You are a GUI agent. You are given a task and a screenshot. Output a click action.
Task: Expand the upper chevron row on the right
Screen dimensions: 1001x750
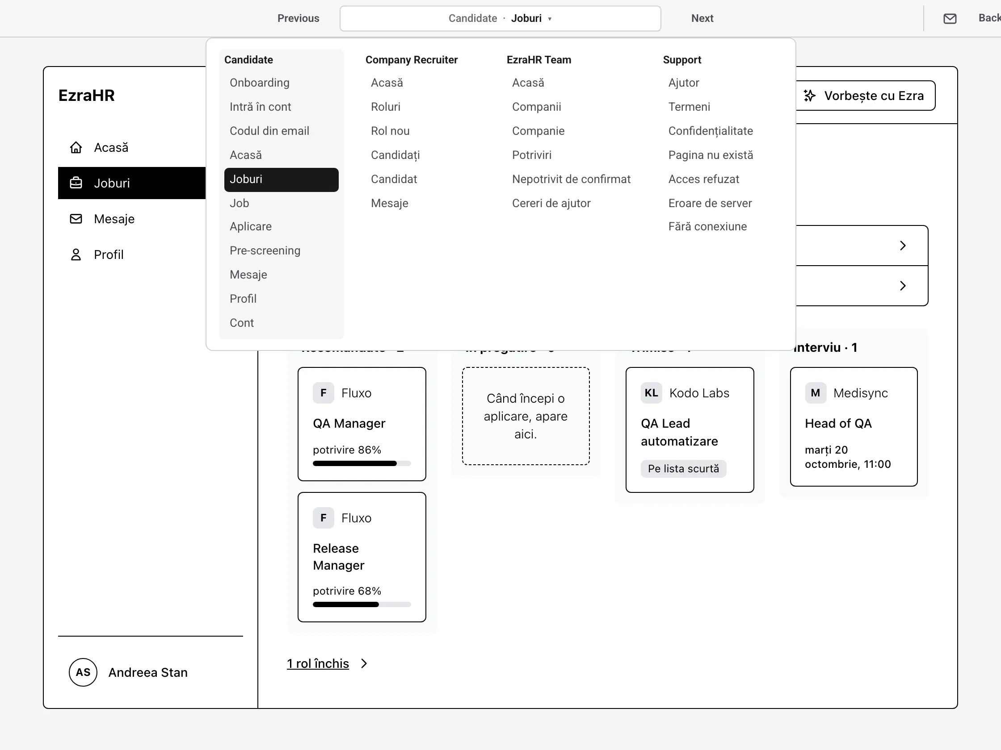coord(903,246)
